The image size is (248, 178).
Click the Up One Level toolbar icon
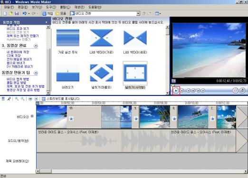click(144, 13)
